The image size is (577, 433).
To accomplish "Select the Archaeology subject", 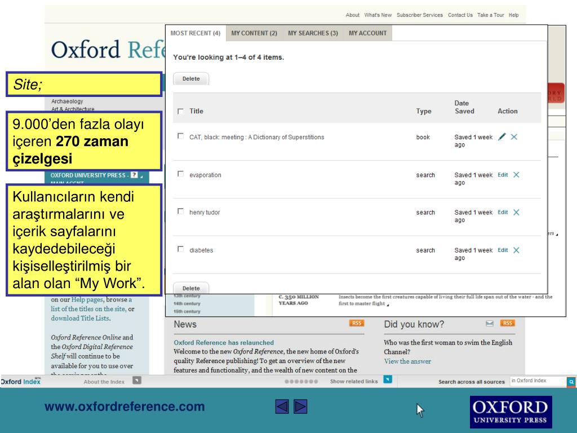I will coord(68,101).
